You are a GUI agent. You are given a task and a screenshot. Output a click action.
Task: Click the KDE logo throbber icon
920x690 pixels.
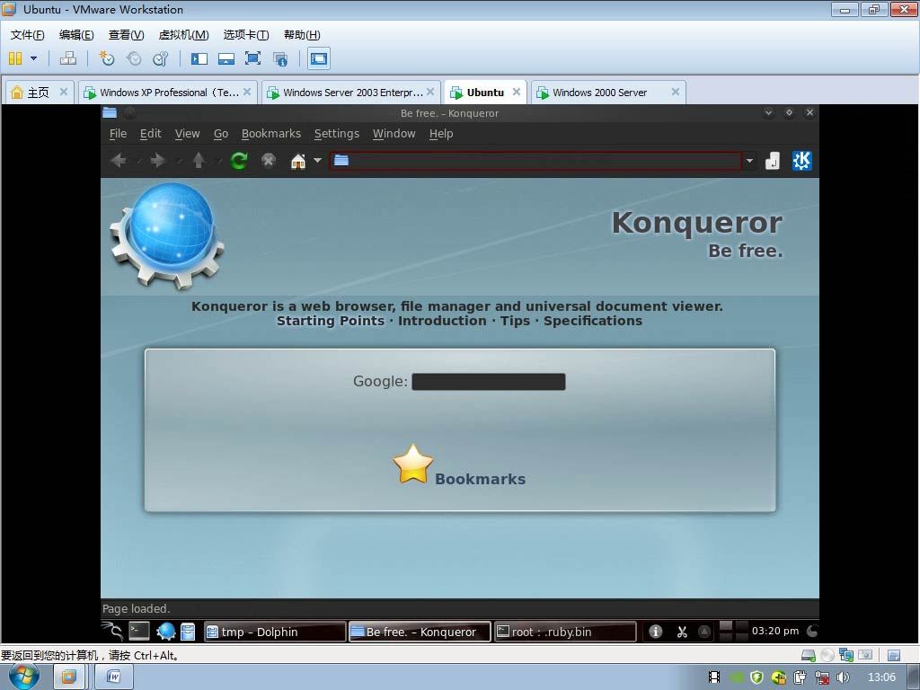click(802, 160)
